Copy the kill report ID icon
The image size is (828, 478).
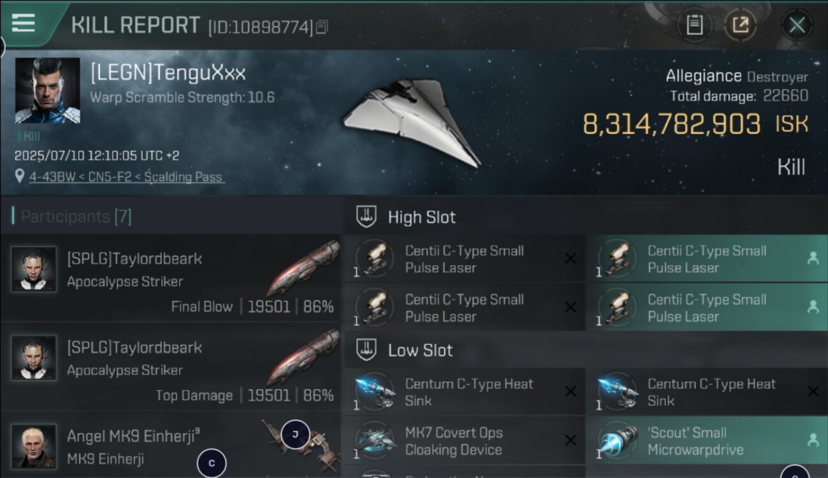coord(322,27)
